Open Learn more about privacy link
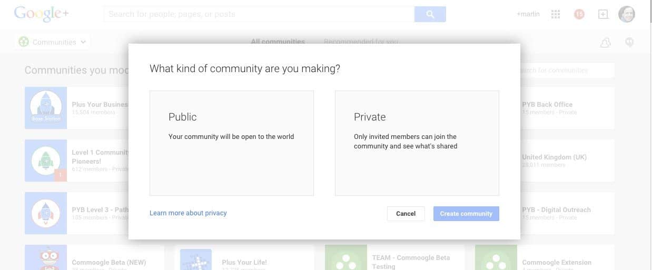Screen dimensions: 652x270 [x=188, y=213]
